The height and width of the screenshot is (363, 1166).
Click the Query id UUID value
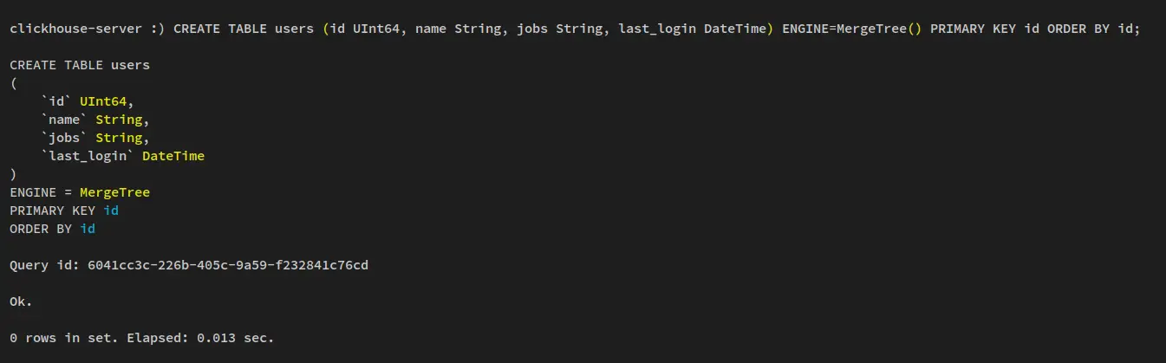point(228,265)
